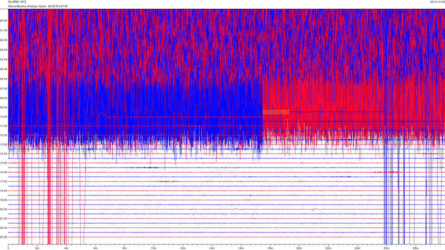
Task: Select the 23:30 time row label
Action: pos(4,237)
